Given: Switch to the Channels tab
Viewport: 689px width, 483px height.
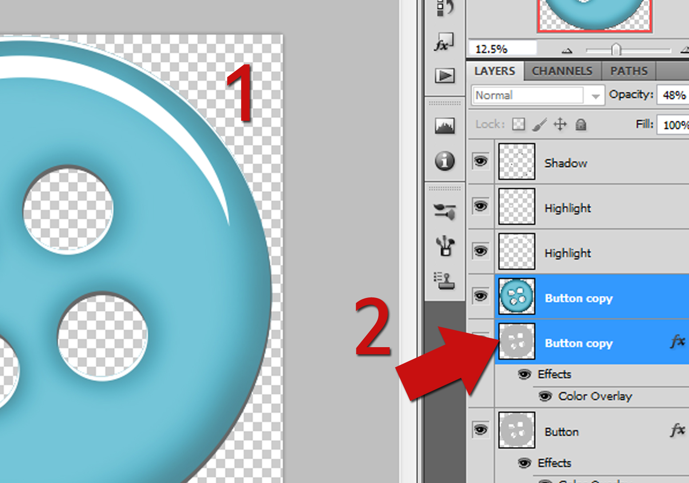Looking at the screenshot, I should point(562,71).
